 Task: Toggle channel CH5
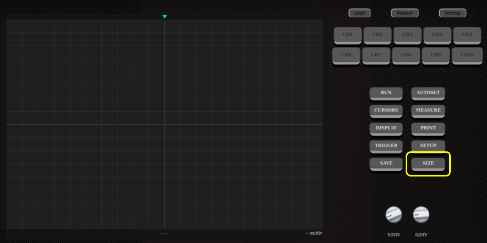tap(467, 36)
